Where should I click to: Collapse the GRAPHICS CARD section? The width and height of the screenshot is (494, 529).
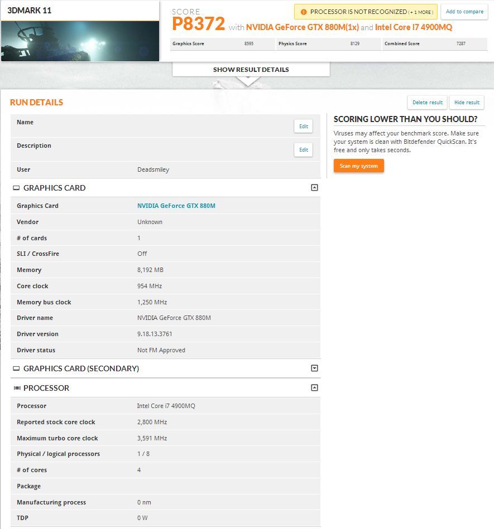tap(314, 188)
